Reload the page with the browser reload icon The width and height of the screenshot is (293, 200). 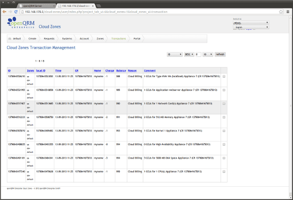(16, 12)
